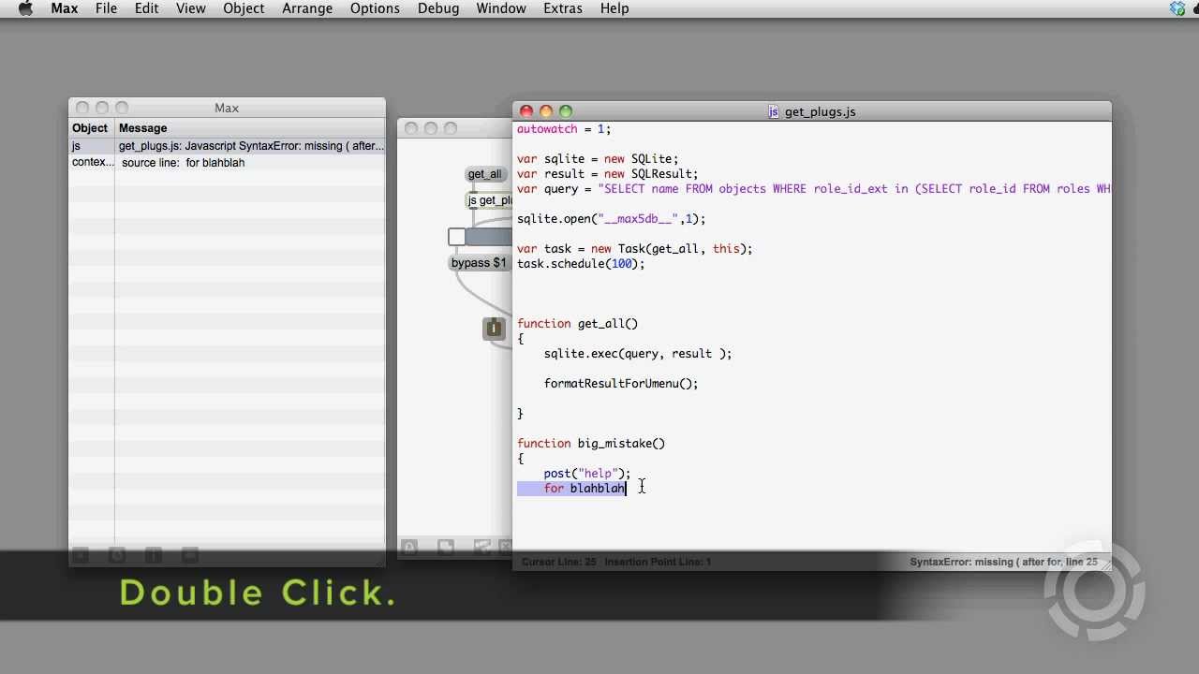Place cursor on 'var sqlite = new SQLite;' line
The height and width of the screenshot is (674, 1199).
click(x=598, y=159)
